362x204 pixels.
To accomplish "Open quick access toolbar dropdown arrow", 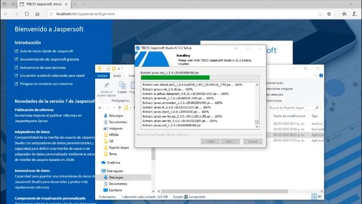I will [119, 69].
